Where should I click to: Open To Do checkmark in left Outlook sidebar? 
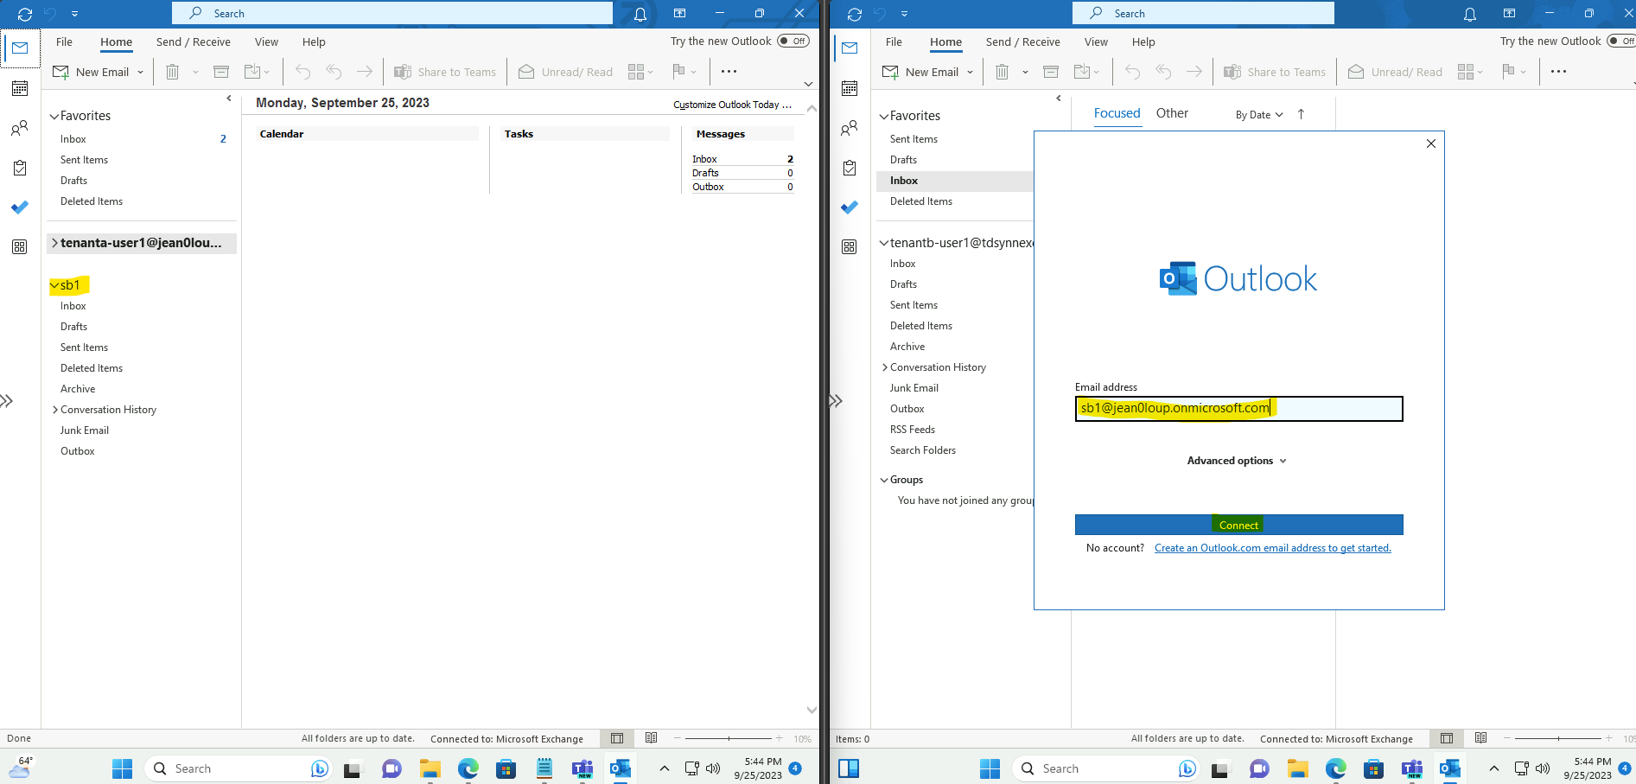20,207
